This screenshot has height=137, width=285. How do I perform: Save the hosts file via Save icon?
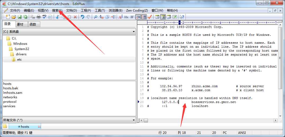coord(19,17)
